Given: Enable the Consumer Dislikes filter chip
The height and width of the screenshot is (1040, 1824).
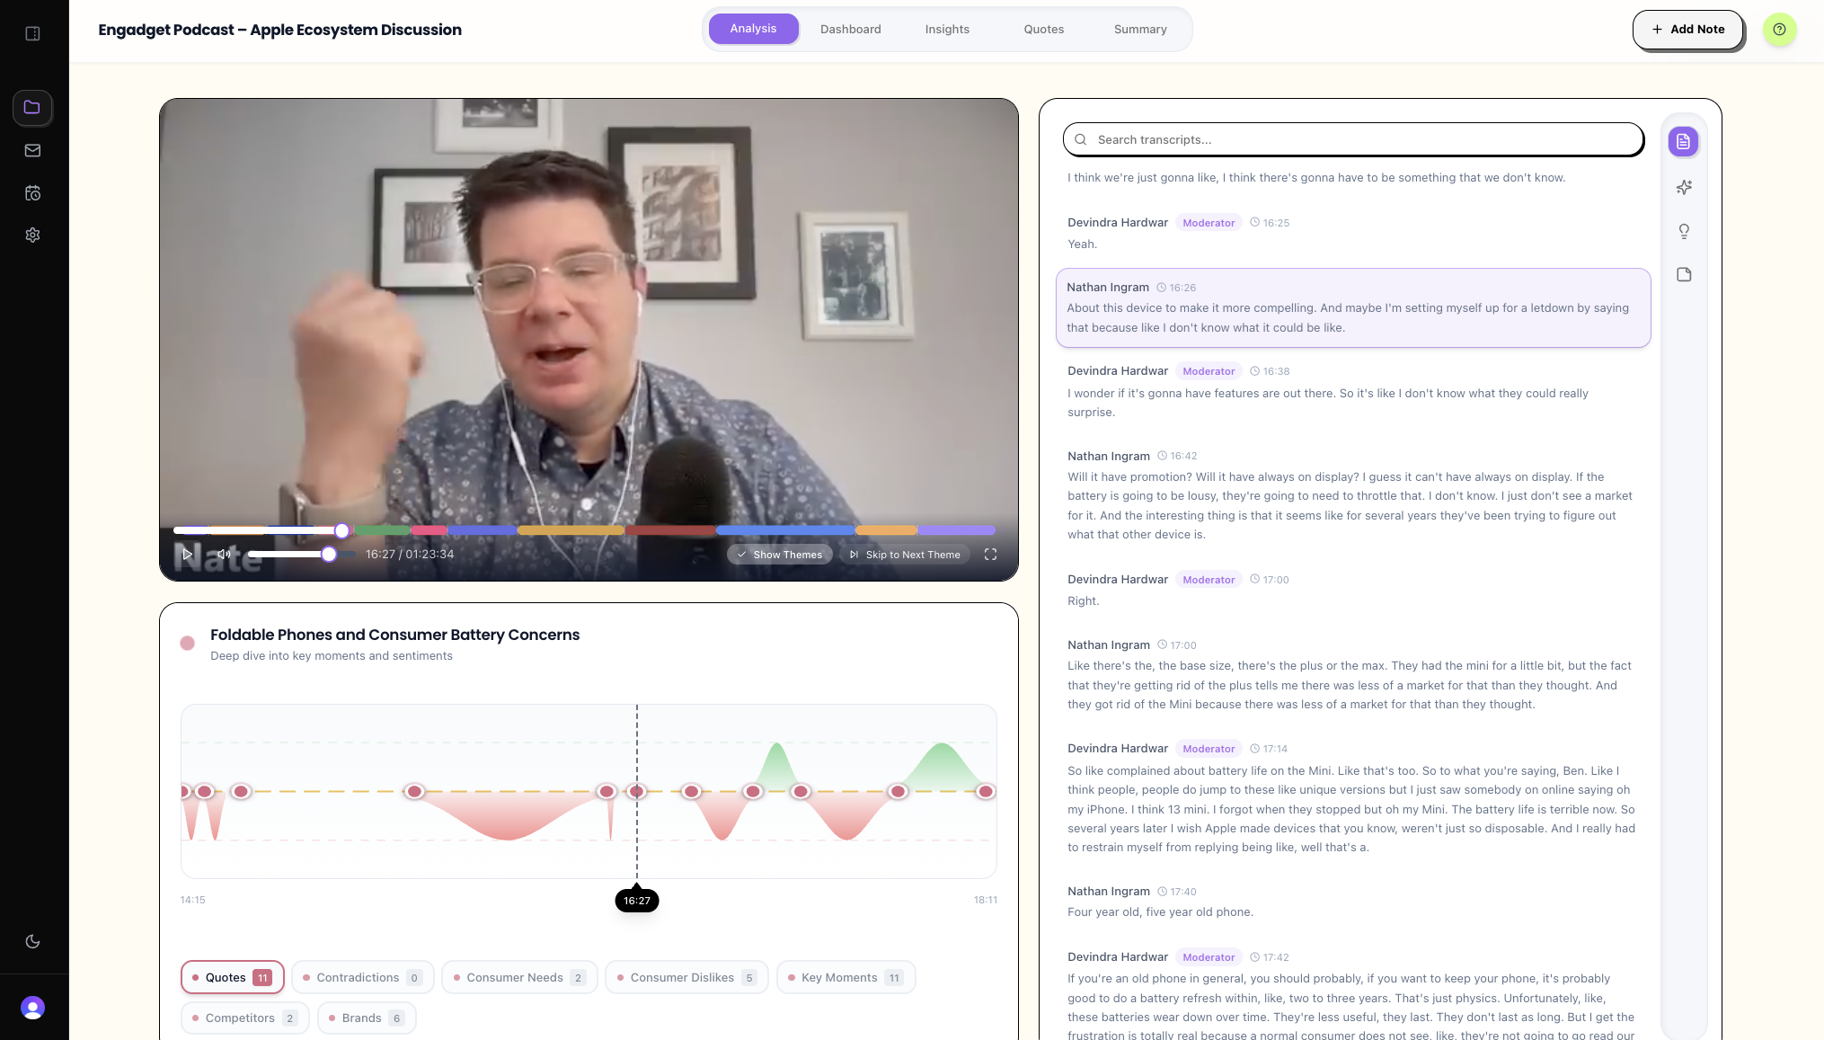Looking at the screenshot, I should coord(686,977).
